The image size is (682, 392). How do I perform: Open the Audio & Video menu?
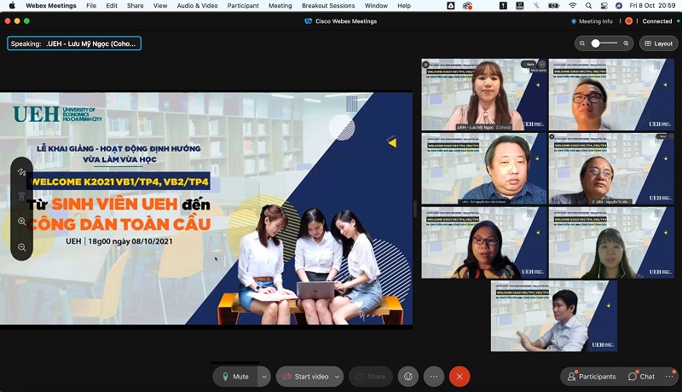[198, 6]
